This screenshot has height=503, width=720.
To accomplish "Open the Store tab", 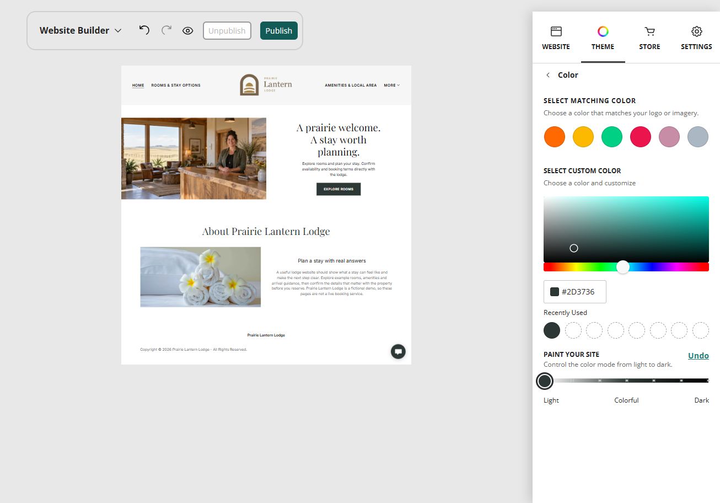I will [649, 38].
